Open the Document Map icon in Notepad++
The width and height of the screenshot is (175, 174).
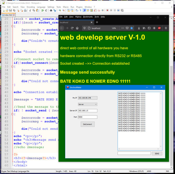(92, 10)
